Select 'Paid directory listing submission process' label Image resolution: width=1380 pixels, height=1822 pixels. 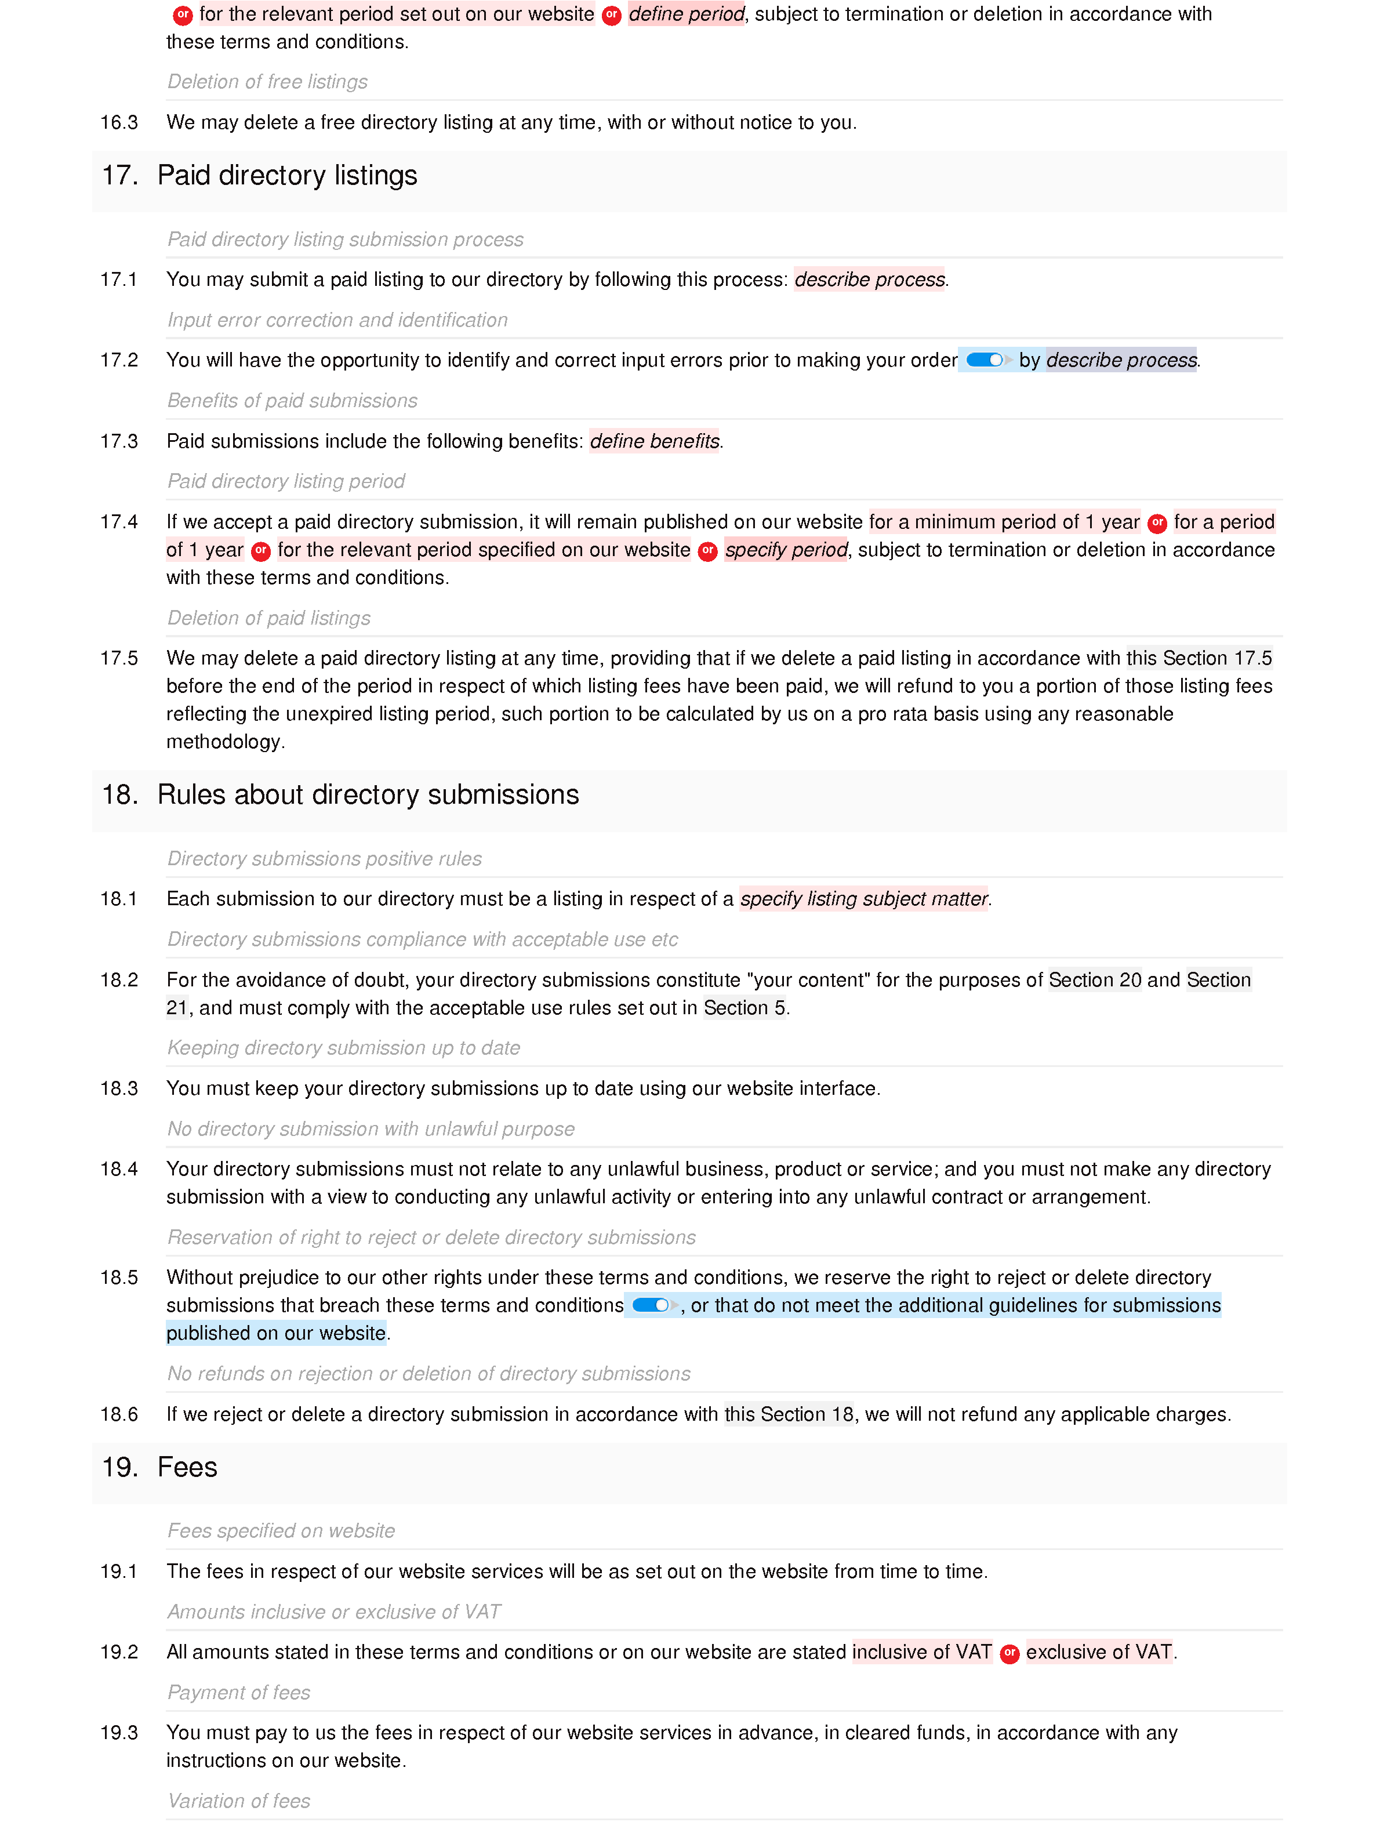[x=345, y=238]
